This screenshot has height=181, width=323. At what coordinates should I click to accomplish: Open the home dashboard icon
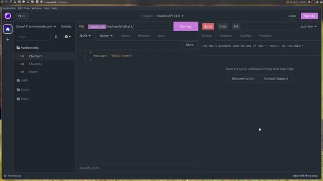pos(8,29)
